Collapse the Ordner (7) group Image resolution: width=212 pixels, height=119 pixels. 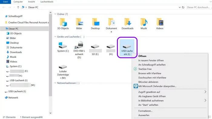click(55, 14)
